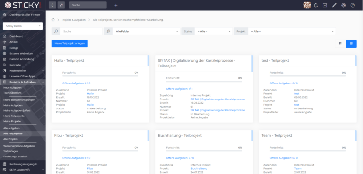This screenshot has height=174, width=363.
Task: Click progress bar of Team - Teilprojekt card
Action: pos(308,151)
